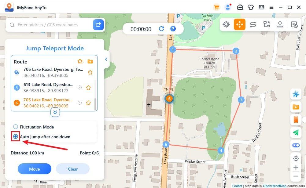Click the orange 705 Lake Road entry text

pyautogui.click(x=48, y=100)
